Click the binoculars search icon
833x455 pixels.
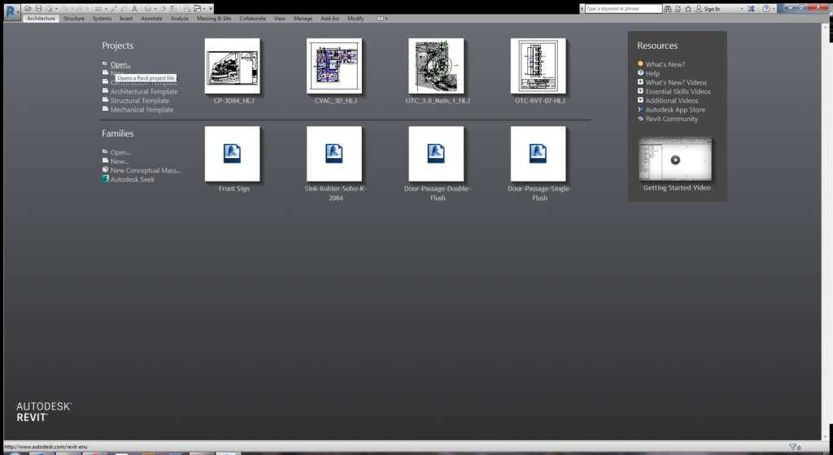click(668, 8)
